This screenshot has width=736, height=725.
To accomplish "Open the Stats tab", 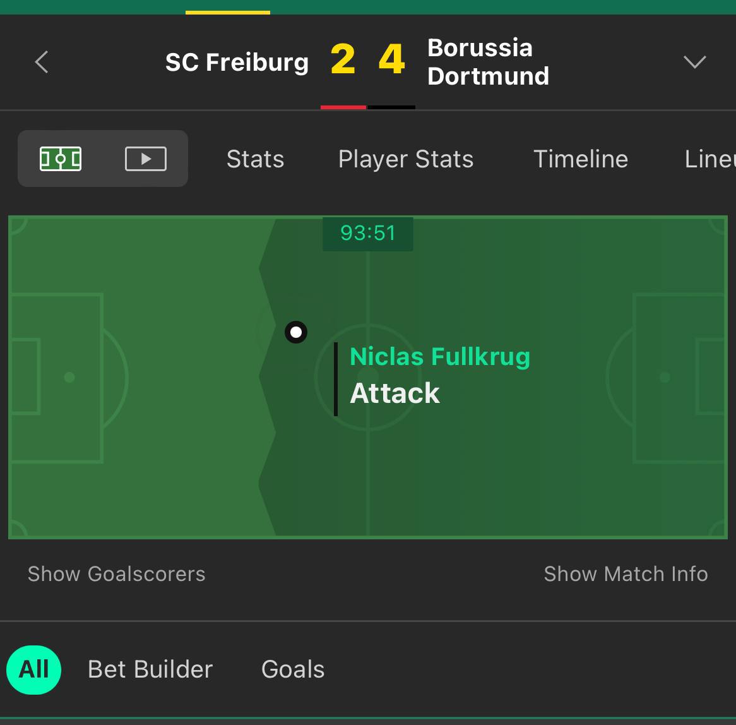I will coord(256,159).
